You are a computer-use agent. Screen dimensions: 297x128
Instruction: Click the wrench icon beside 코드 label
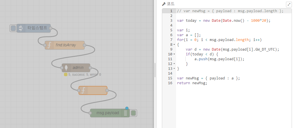164,4
